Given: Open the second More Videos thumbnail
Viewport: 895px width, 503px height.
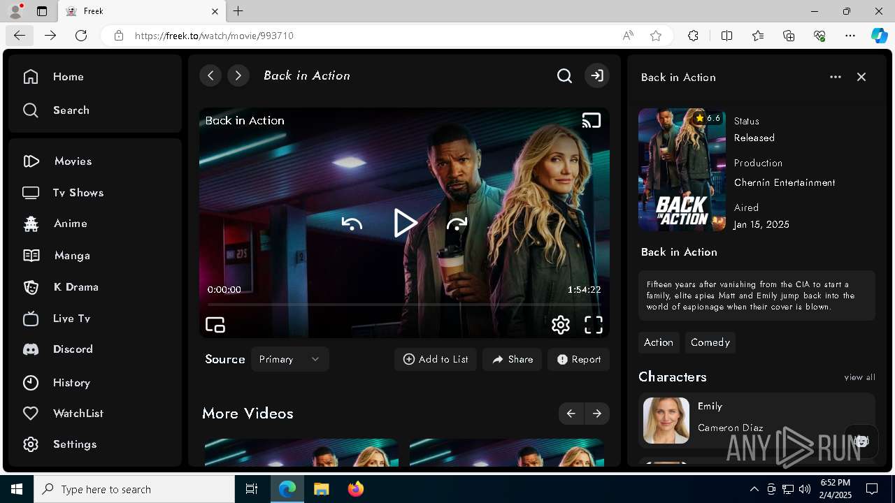Looking at the screenshot, I should pos(506,452).
